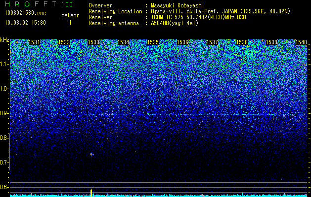Select the filename 1003021530.png
The image size is (311, 197).
pos(26,13)
